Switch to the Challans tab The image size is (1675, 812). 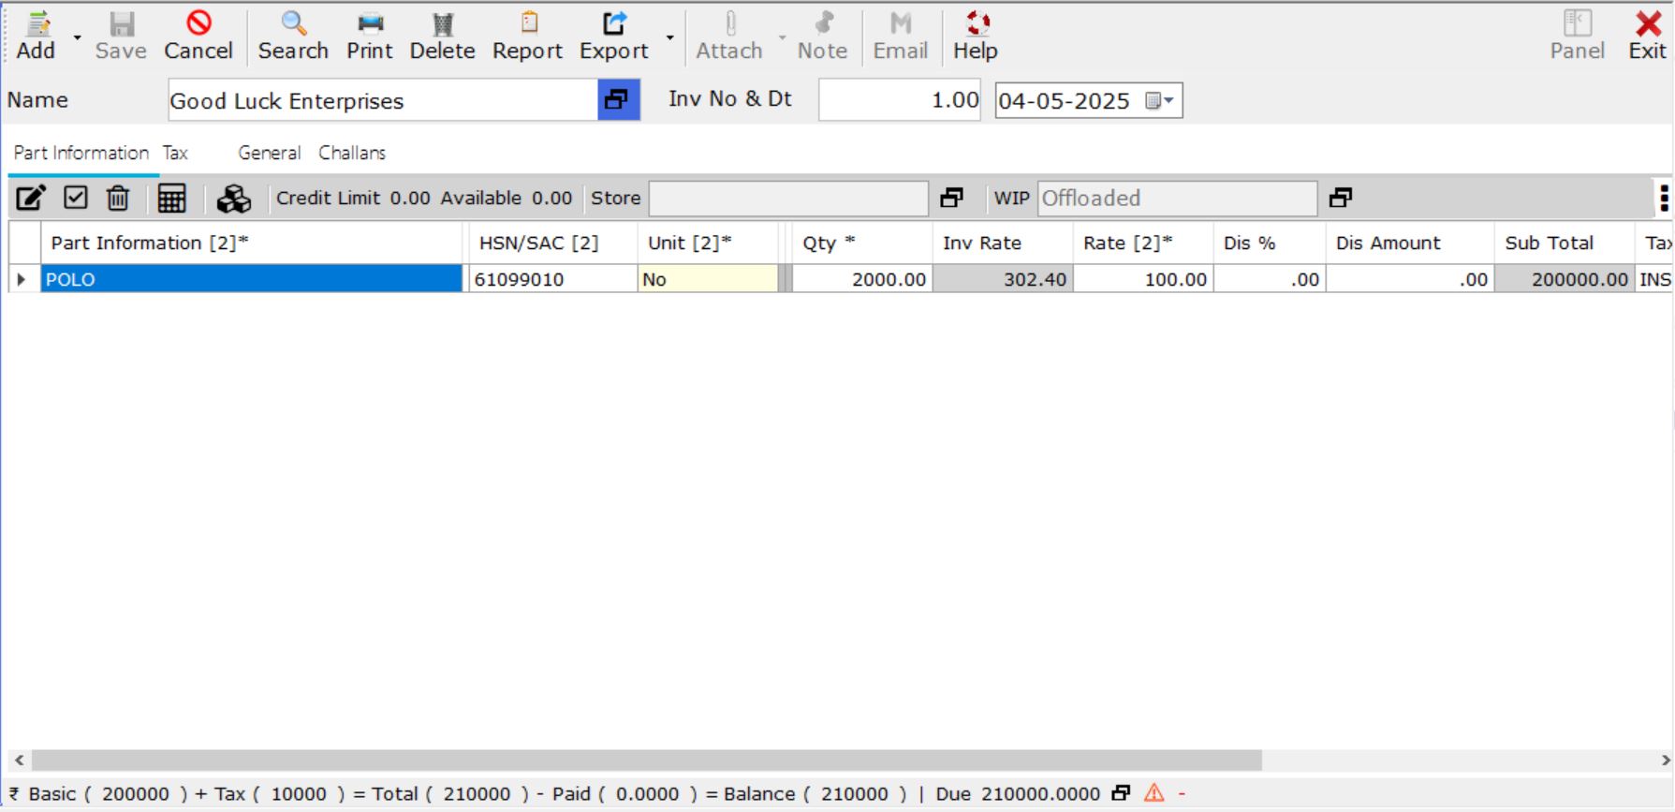(352, 153)
